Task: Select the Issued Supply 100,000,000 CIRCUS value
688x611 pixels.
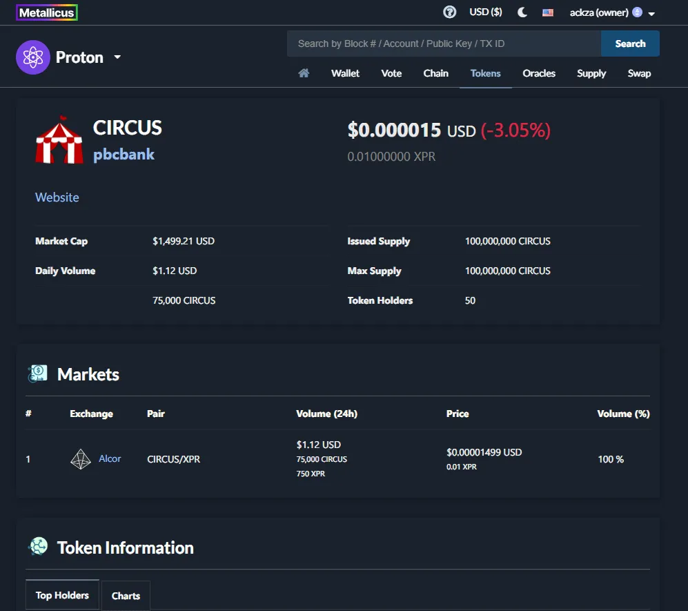Action: (508, 241)
